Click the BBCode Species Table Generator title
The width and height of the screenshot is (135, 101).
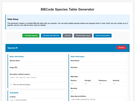pyautogui.click(x=67, y=9)
